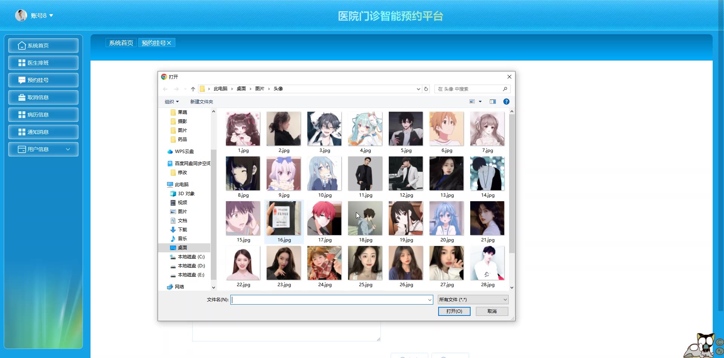
Task: Click the 取消 button in dialog
Action: tap(492, 311)
